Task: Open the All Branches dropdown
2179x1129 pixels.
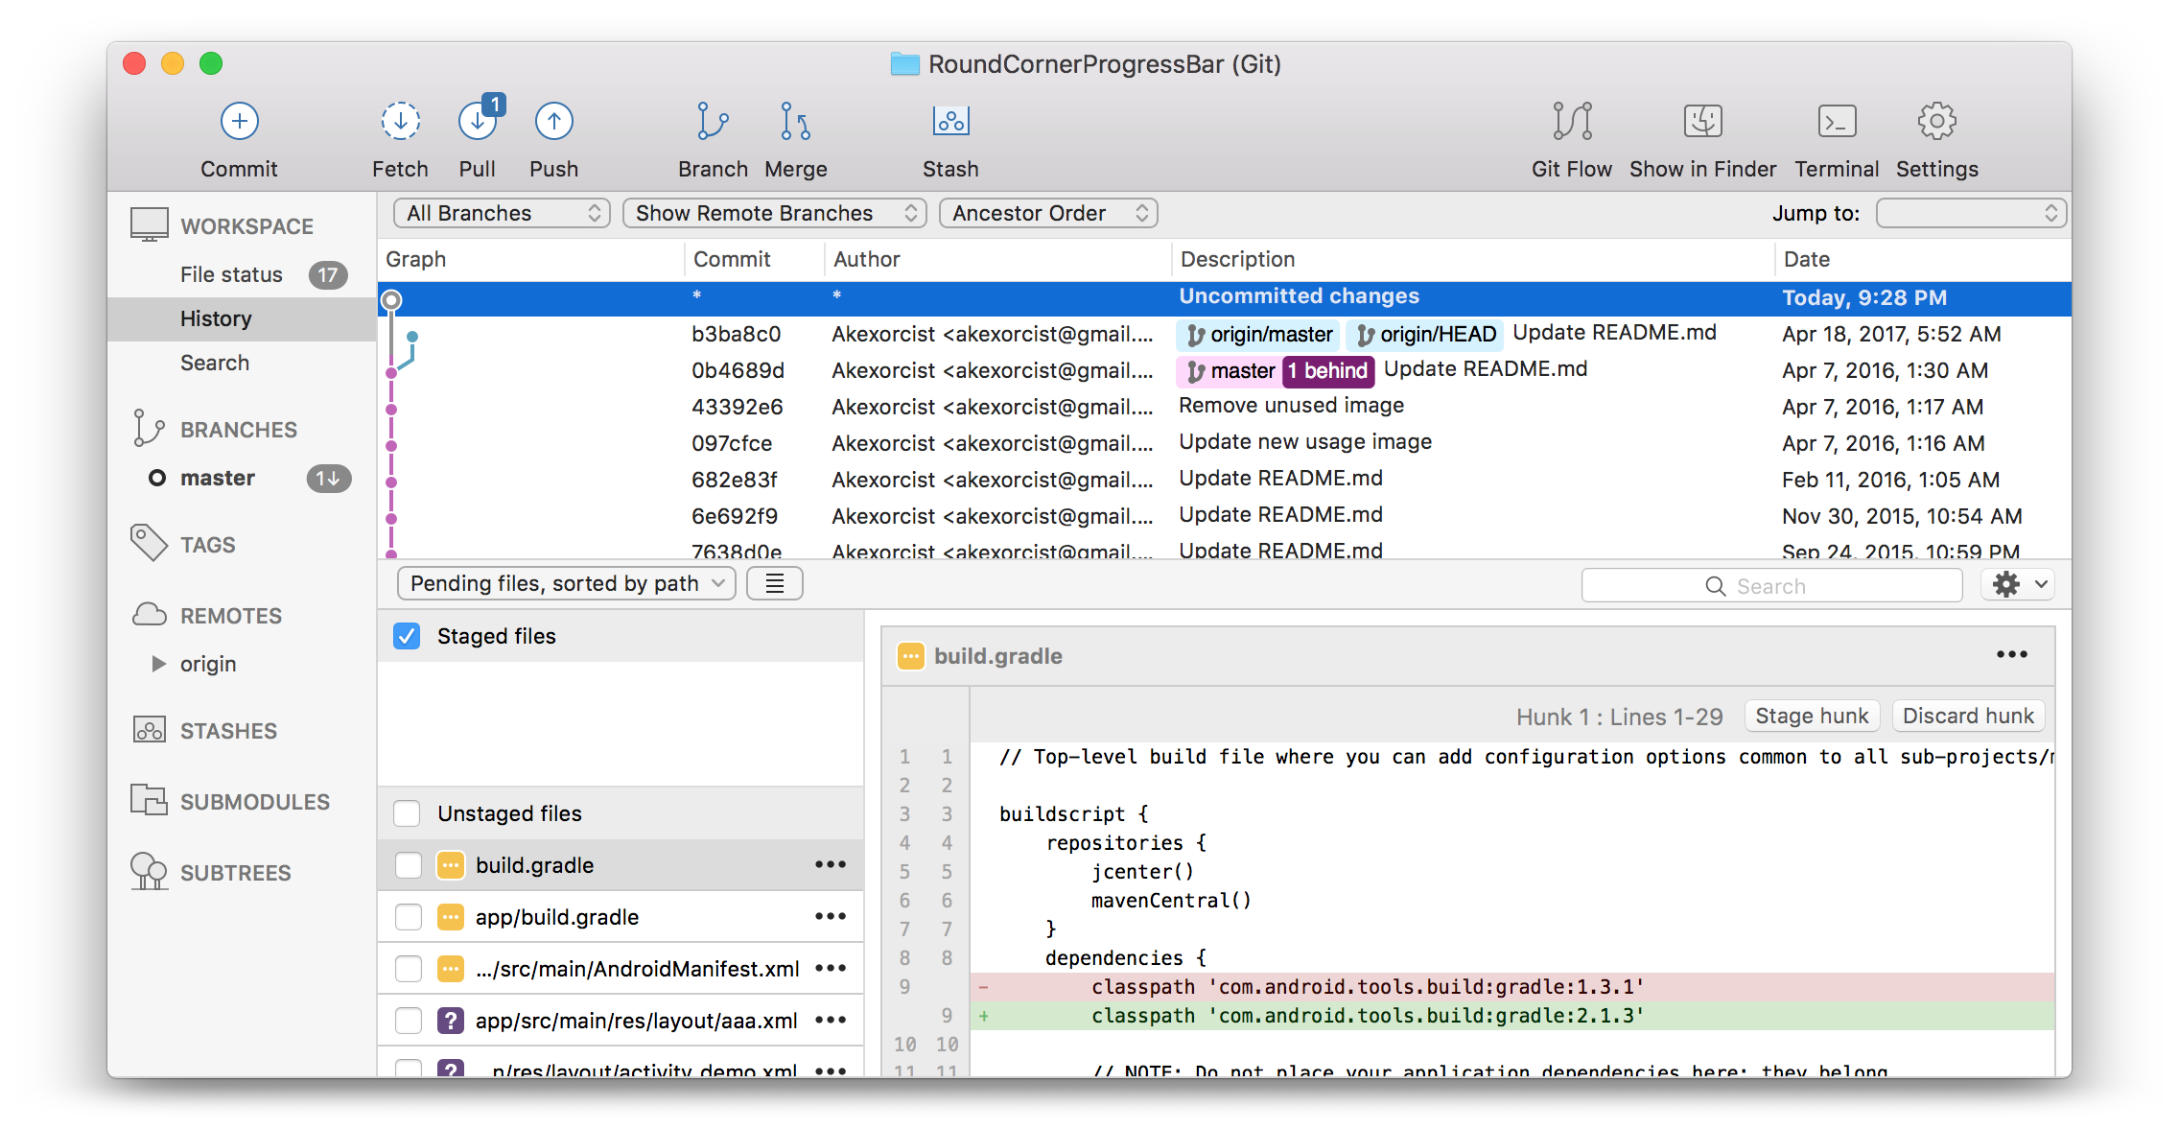Action: coord(501,213)
